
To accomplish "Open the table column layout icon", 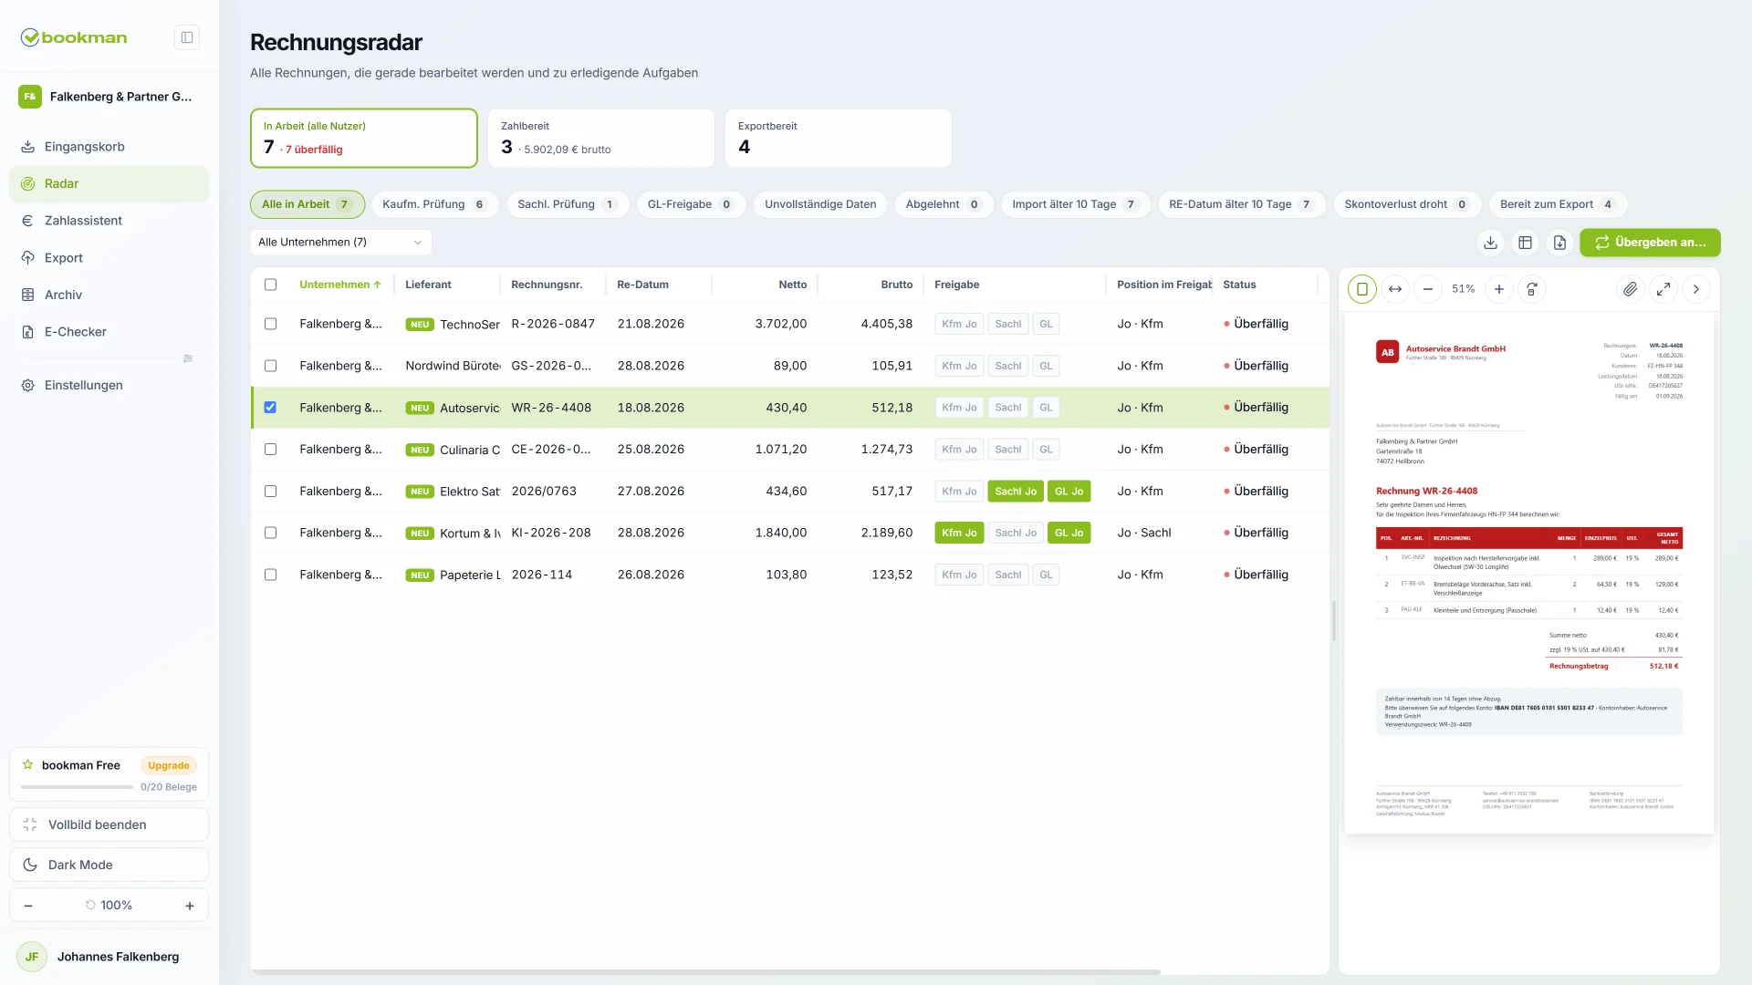I will point(1525,243).
